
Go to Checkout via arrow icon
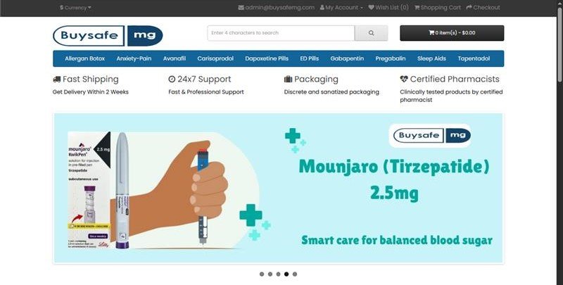[x=469, y=7]
